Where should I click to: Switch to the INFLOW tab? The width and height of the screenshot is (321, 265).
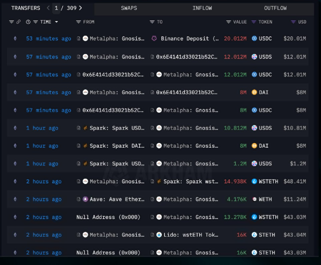pyautogui.click(x=202, y=8)
